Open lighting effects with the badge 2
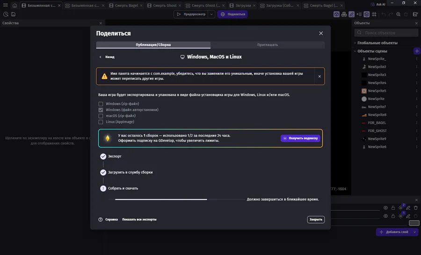421x255 pixels. click(x=400, y=208)
